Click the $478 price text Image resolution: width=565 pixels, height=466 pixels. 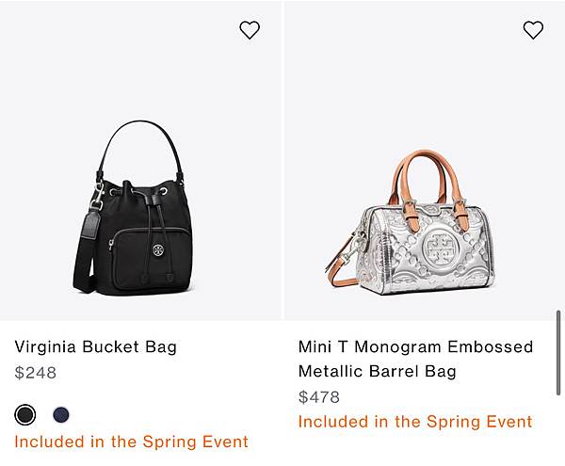click(319, 397)
